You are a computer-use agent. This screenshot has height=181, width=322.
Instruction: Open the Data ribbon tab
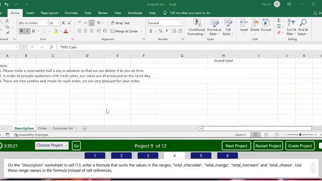pyautogui.click(x=88, y=13)
